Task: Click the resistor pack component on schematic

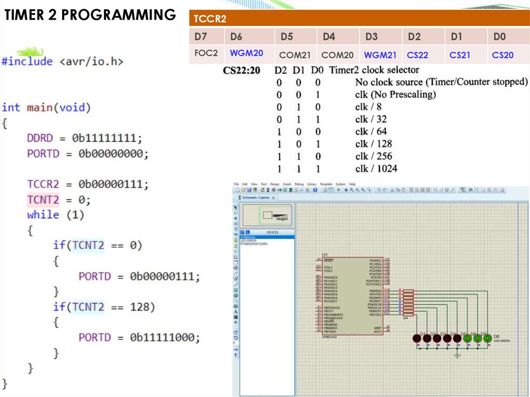Action: pyautogui.click(x=408, y=302)
